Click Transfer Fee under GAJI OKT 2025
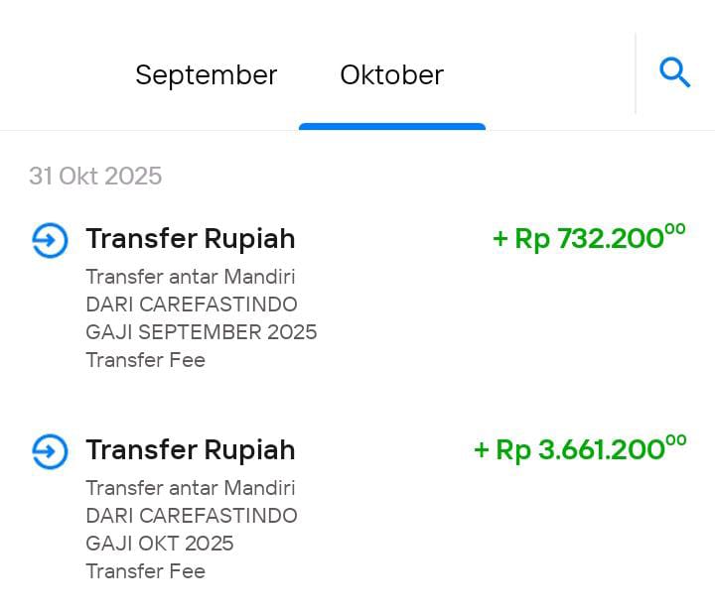 (146, 571)
